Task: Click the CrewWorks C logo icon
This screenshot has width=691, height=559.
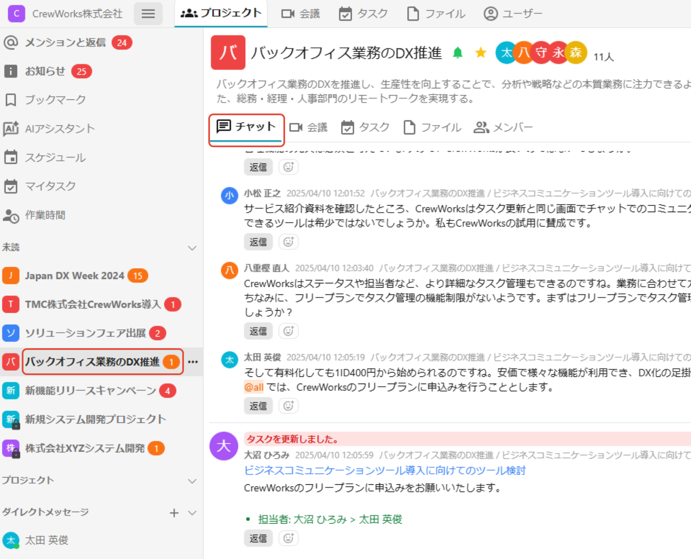Action: 17,14
